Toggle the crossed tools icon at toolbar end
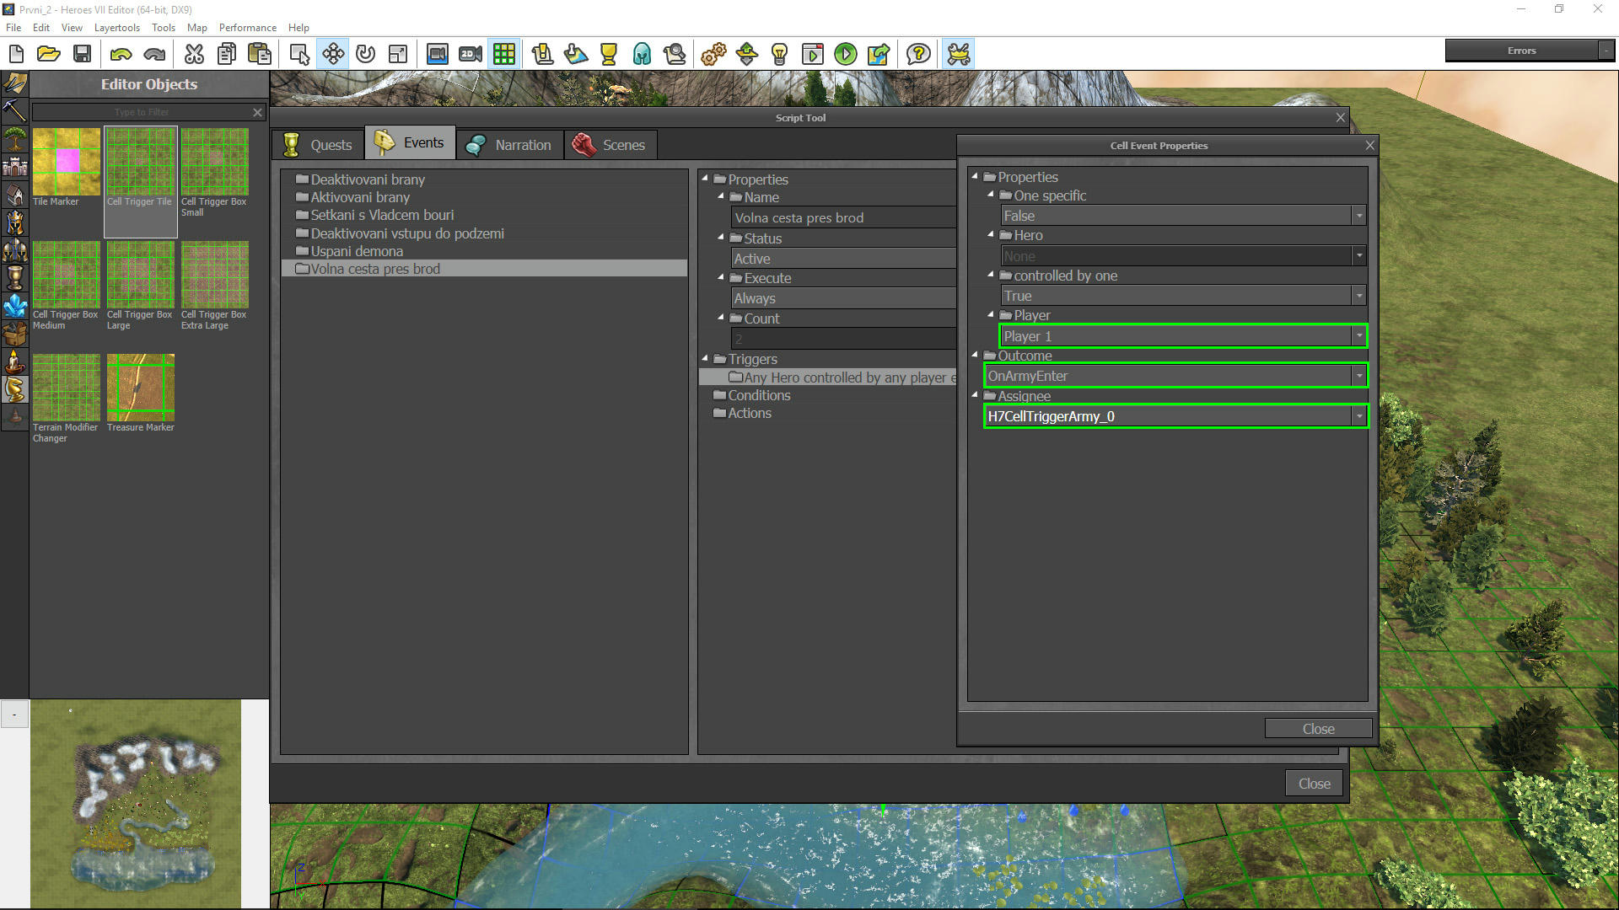The height and width of the screenshot is (910, 1619). pos(959,54)
